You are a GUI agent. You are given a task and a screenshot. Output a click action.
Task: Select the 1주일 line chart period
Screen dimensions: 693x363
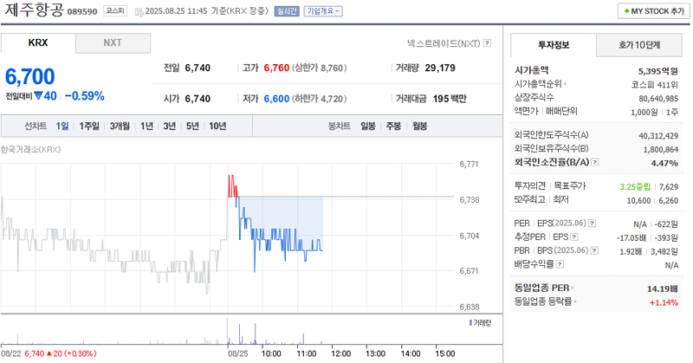click(89, 126)
